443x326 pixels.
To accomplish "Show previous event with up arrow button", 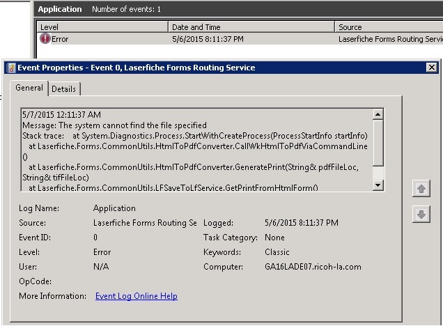I will 421,188.
